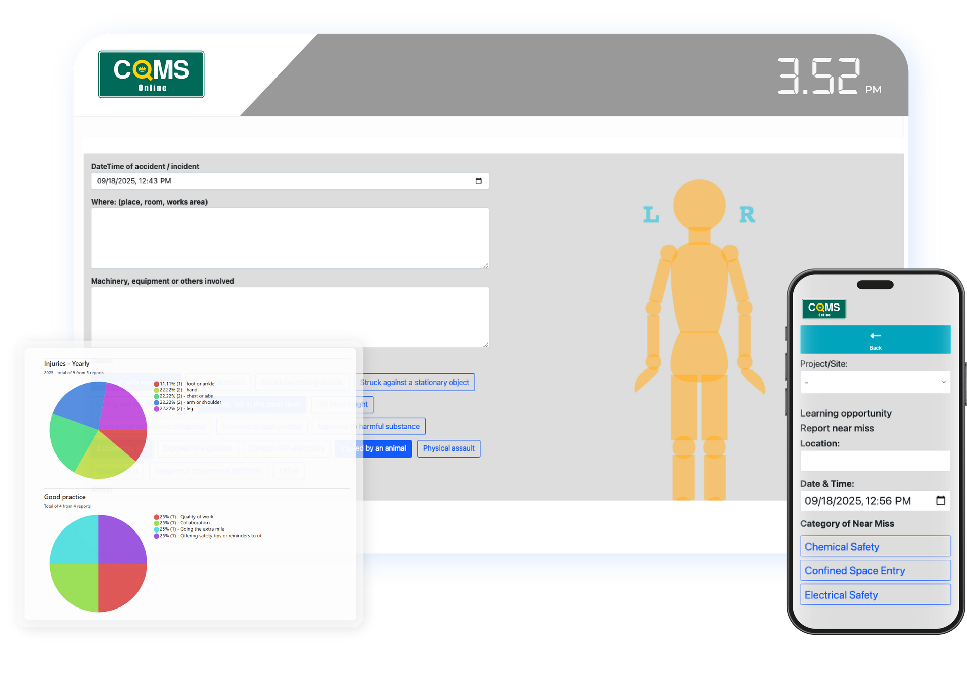This screenshot has width=967, height=684.
Task: Click the R side marker of body diagram
Action: [747, 215]
